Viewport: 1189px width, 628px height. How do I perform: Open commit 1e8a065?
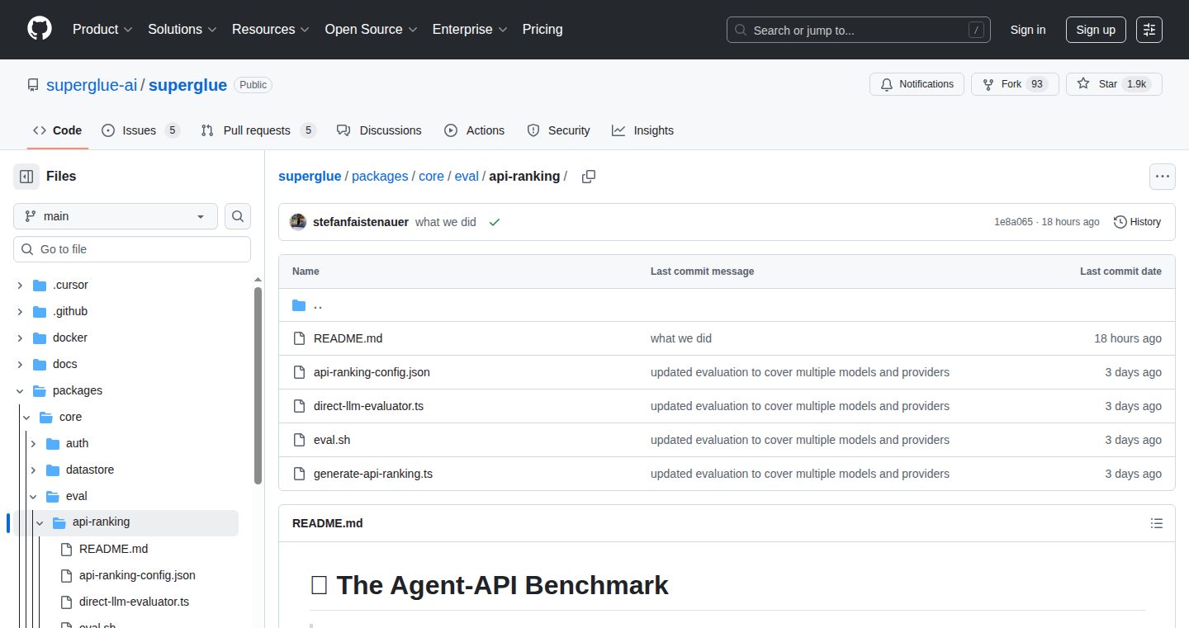[1013, 222]
